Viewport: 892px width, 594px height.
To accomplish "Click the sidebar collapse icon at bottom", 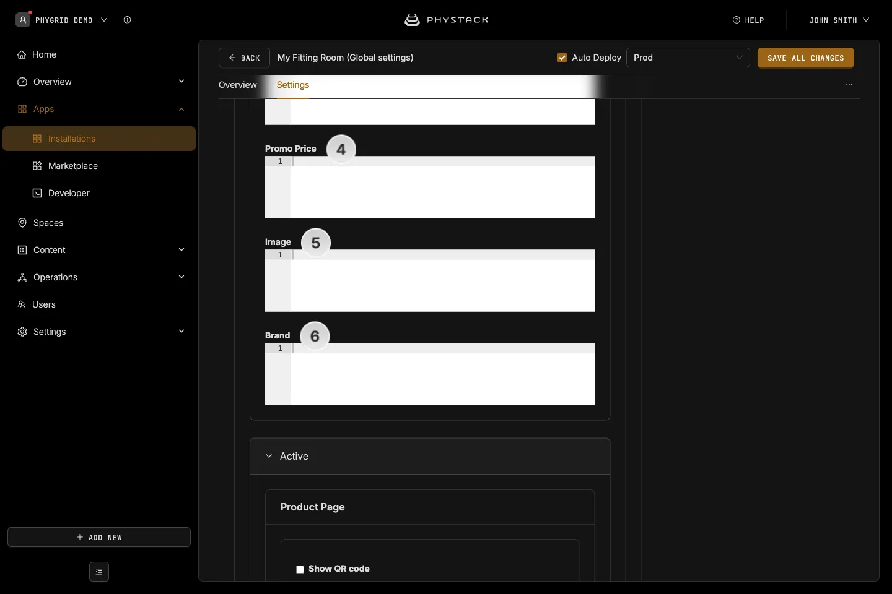I will click(x=99, y=572).
